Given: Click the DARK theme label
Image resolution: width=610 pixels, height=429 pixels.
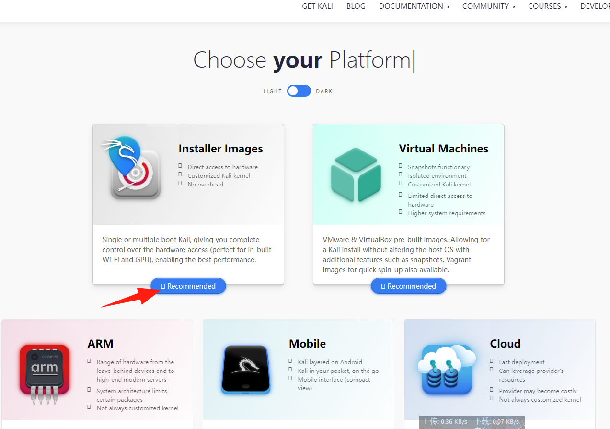Looking at the screenshot, I should click(x=324, y=91).
